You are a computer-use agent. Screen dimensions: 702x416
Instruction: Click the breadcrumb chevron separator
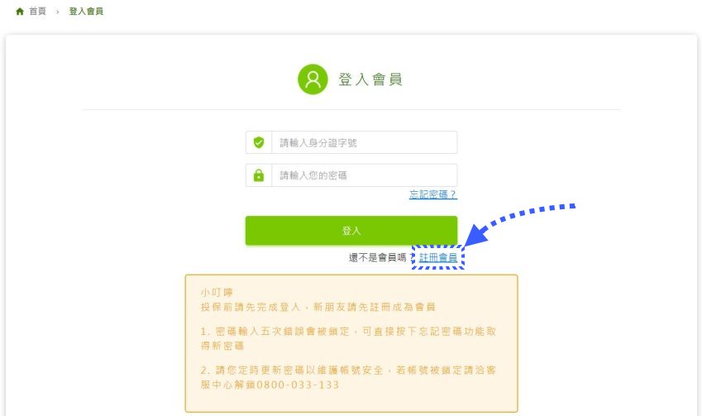coord(57,12)
